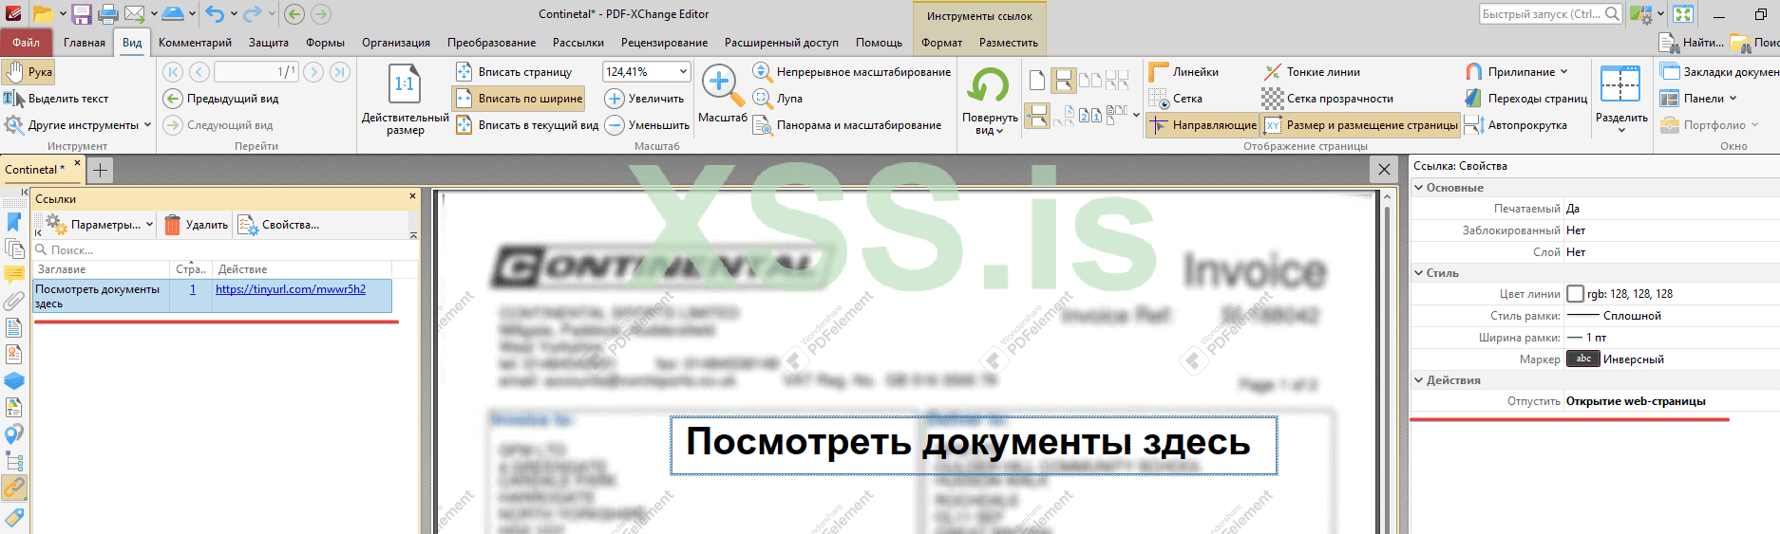This screenshot has width=1780, height=534.
Task: Expand Прилипание dropdown
Action: [x=1516, y=72]
